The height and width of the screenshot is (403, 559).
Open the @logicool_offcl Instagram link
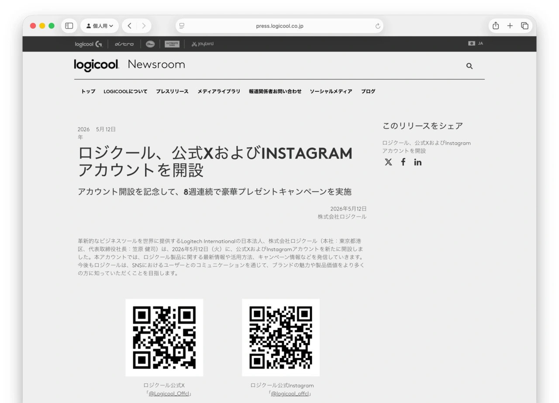pos(290,393)
